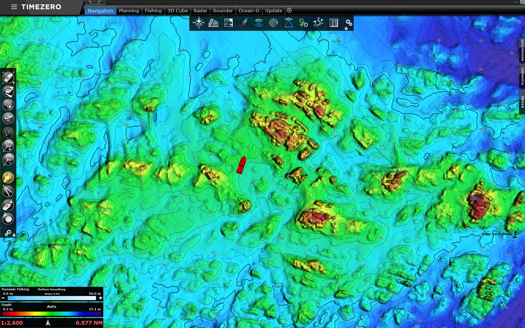Click the zoom out magnifier tool
This screenshot has width=525, height=328.
[x=8, y=159]
